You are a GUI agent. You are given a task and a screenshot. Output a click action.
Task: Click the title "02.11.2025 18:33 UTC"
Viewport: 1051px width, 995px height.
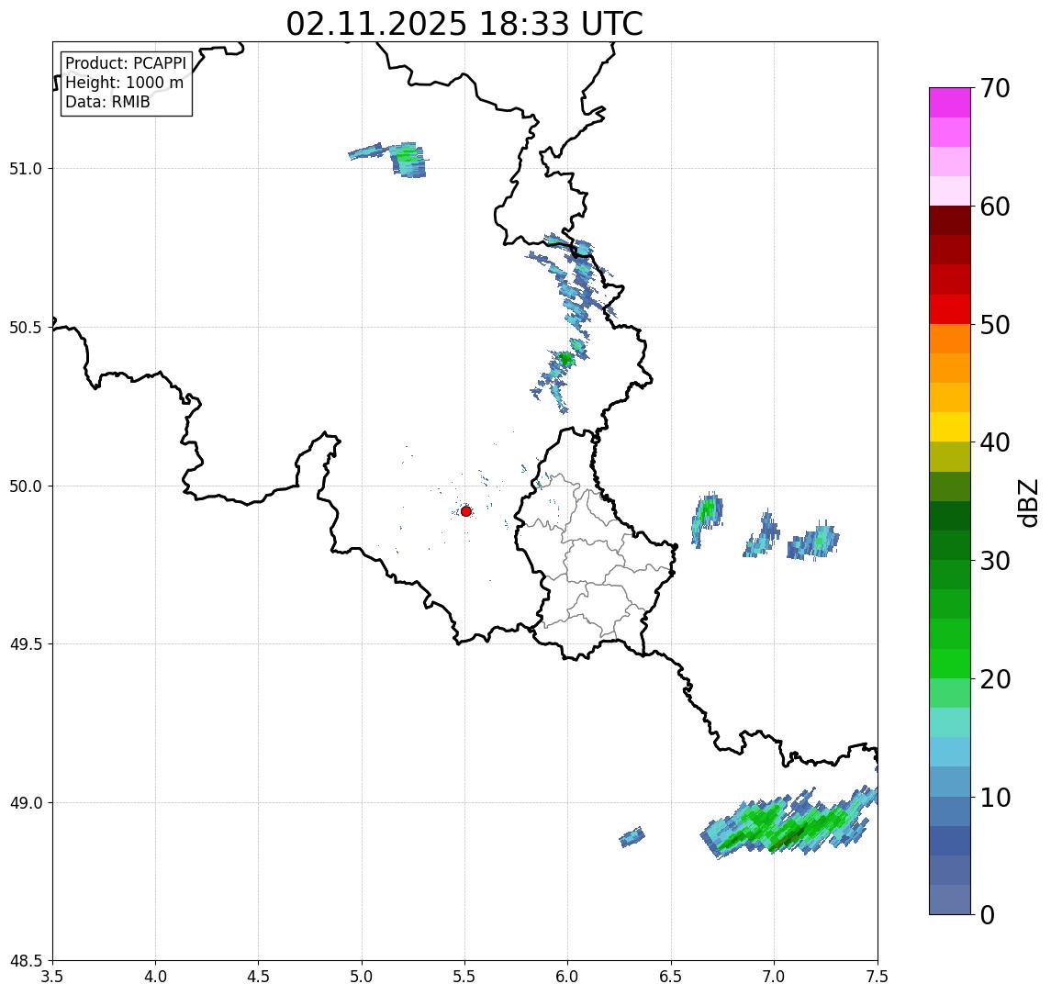click(464, 24)
